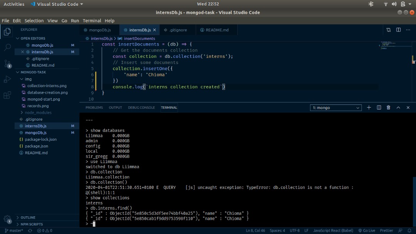Open the Wi-Fi indicator in top bar

386,4
